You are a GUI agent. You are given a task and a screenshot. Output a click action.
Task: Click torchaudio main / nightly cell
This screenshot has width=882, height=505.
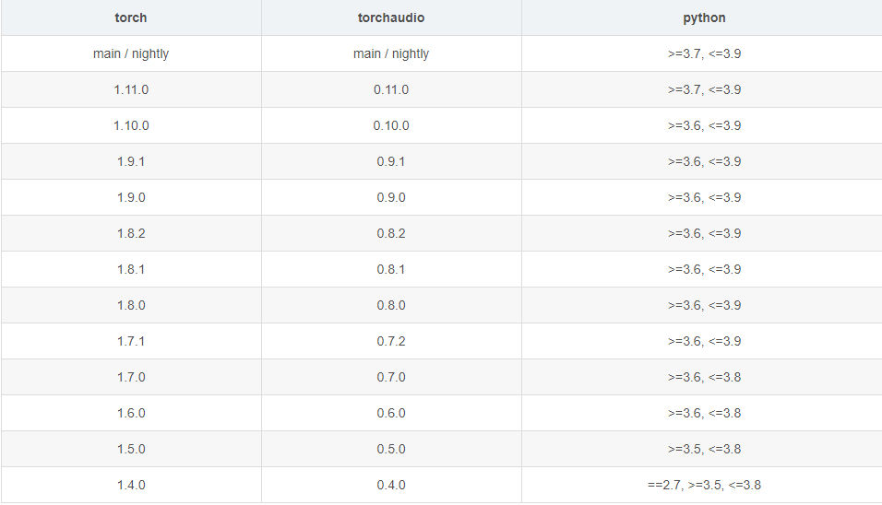click(x=391, y=54)
